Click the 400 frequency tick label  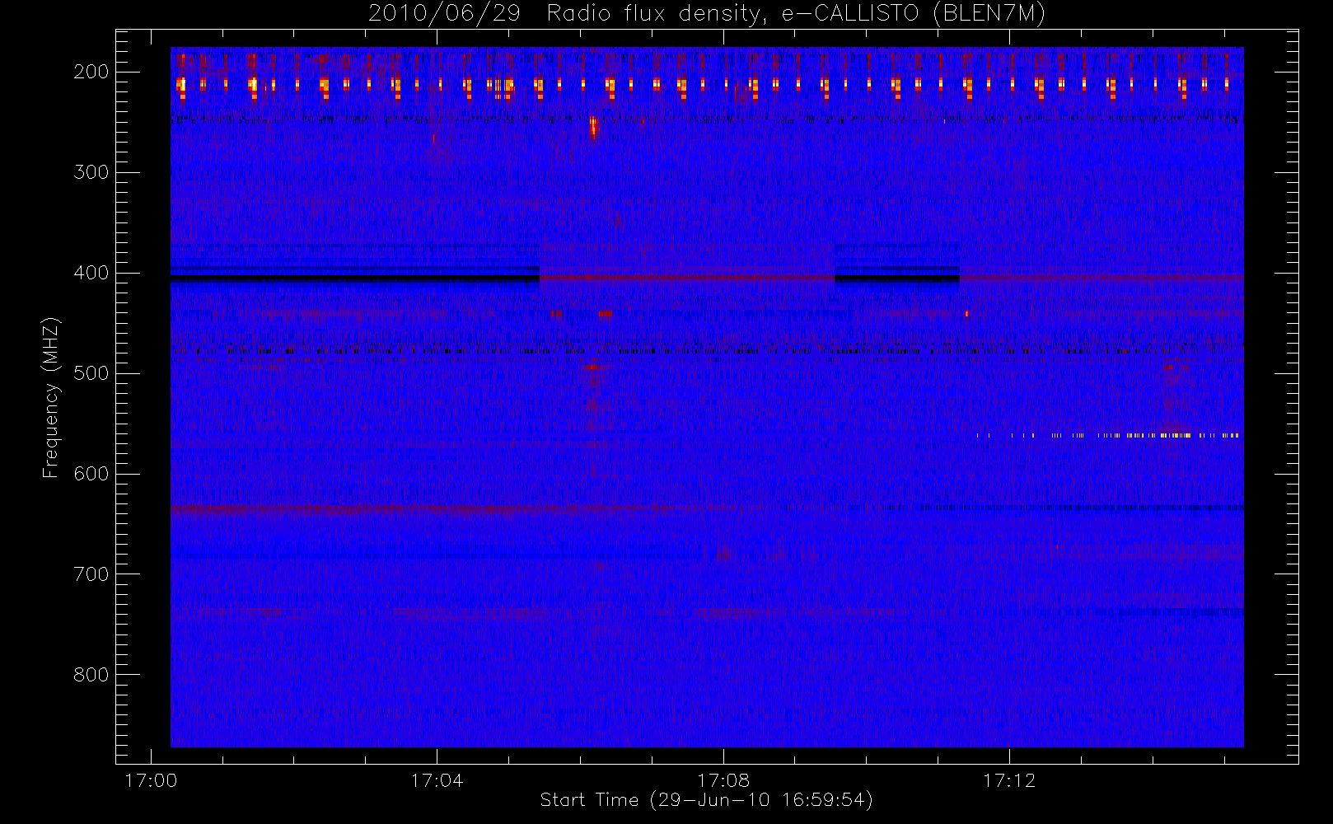[x=91, y=273]
